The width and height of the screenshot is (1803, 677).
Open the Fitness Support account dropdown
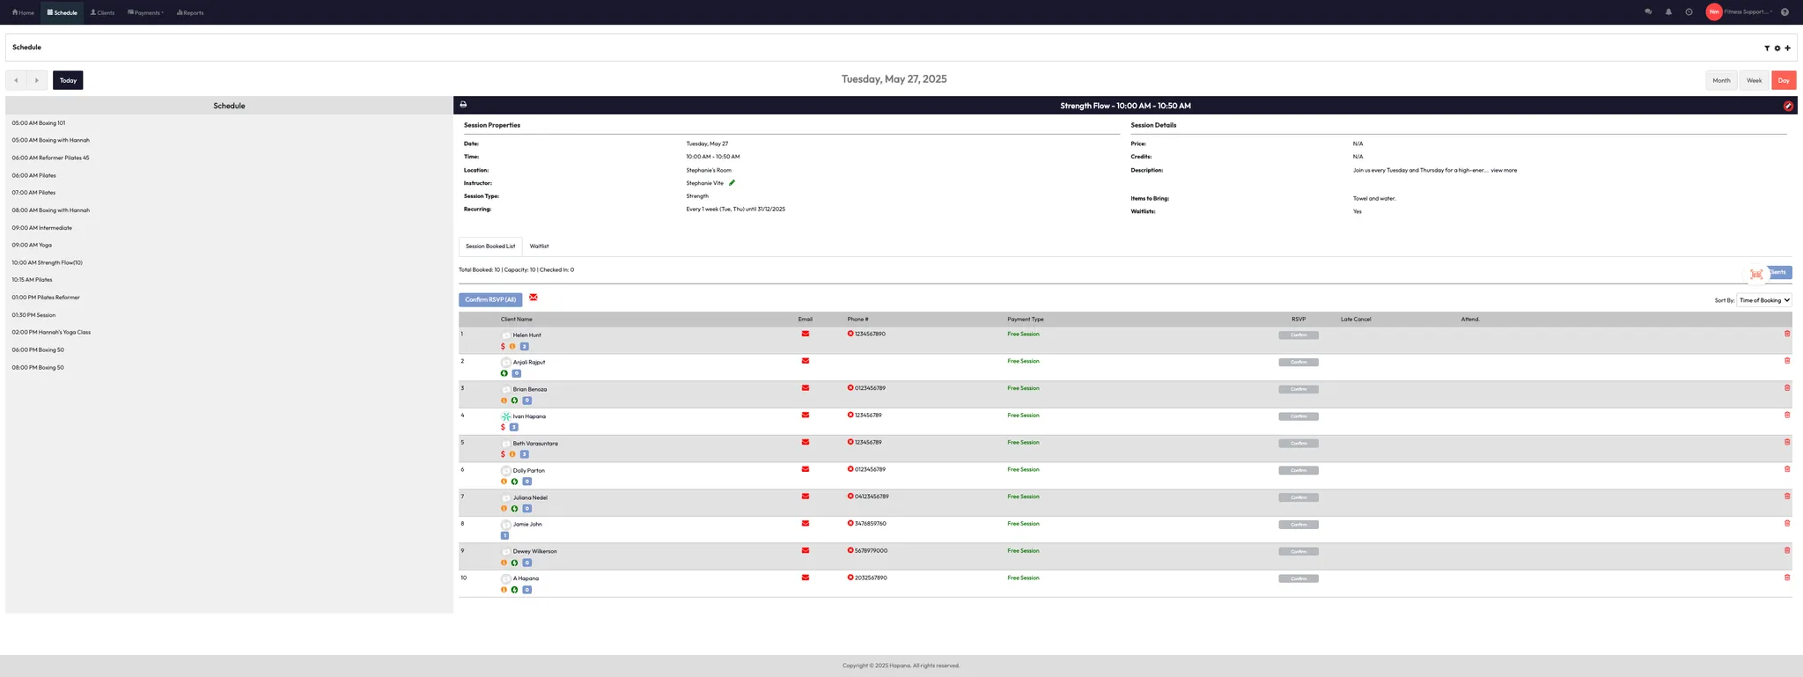coord(1748,12)
